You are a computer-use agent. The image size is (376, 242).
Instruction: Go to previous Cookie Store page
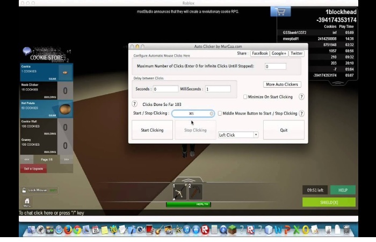tap(27, 159)
